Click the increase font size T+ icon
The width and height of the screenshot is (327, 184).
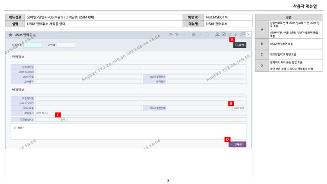click(170, 34)
